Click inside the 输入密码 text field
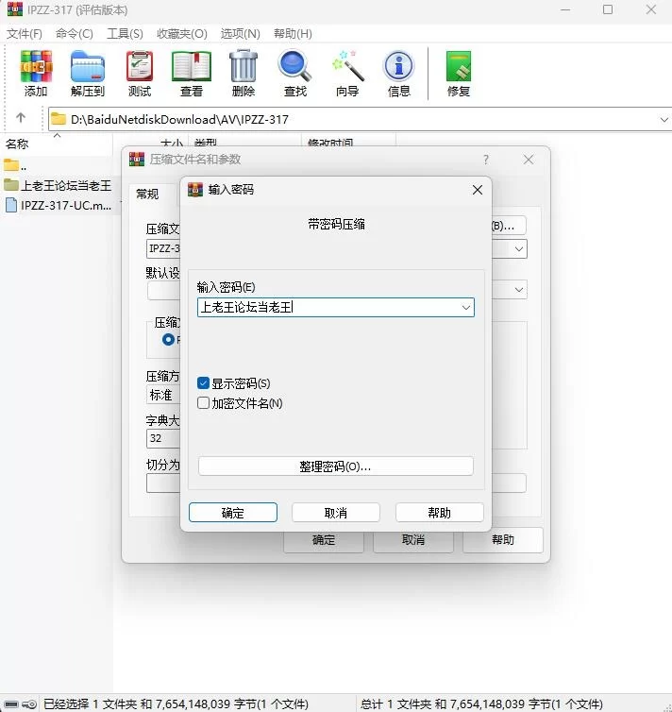 (326, 308)
